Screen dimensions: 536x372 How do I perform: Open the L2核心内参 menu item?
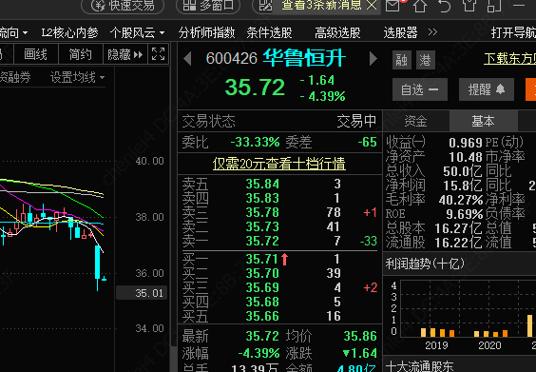point(69,33)
